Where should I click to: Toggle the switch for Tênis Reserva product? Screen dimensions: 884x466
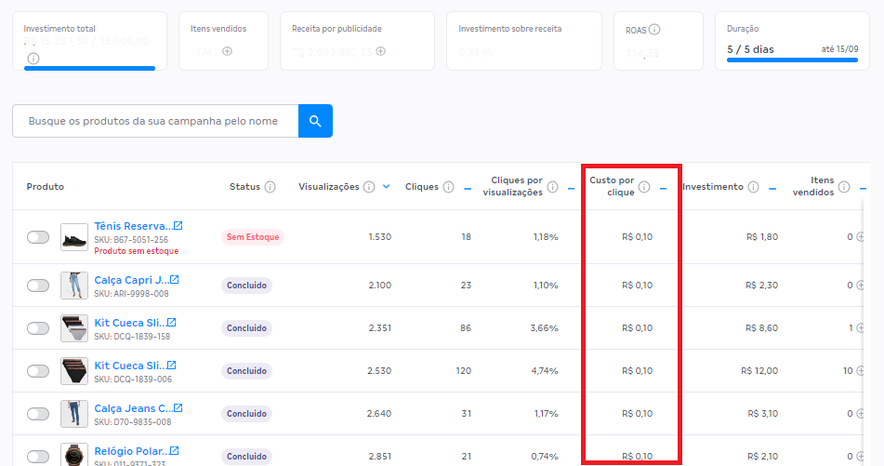click(x=38, y=237)
